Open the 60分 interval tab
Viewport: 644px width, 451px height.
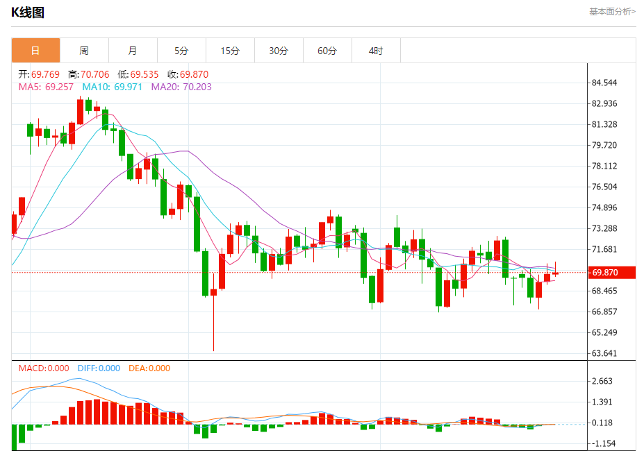tap(327, 51)
